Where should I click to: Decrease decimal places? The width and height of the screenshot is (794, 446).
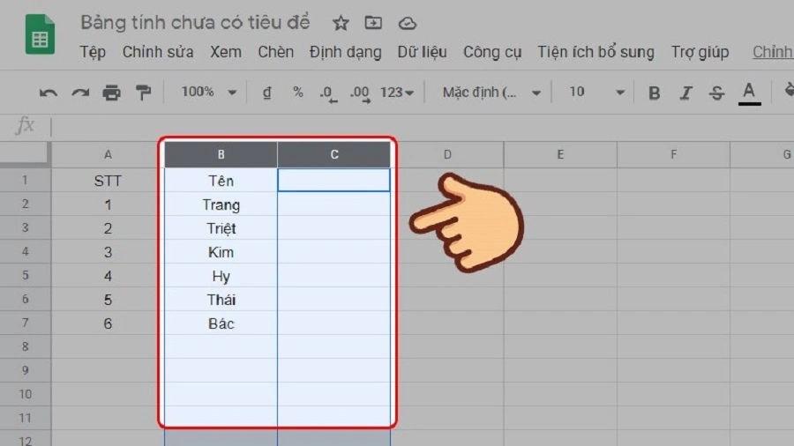click(x=328, y=93)
